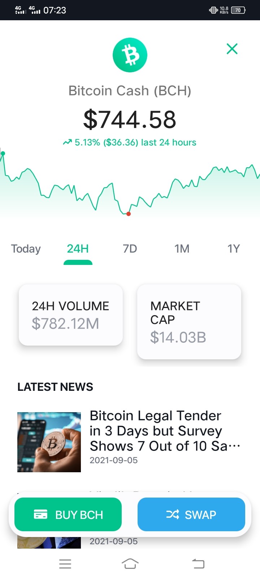Click the BUY BCH button
260x579 pixels.
(68, 514)
